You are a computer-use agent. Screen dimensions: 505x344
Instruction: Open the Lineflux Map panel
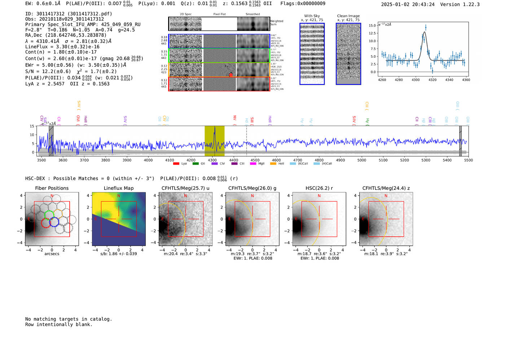point(119,219)
